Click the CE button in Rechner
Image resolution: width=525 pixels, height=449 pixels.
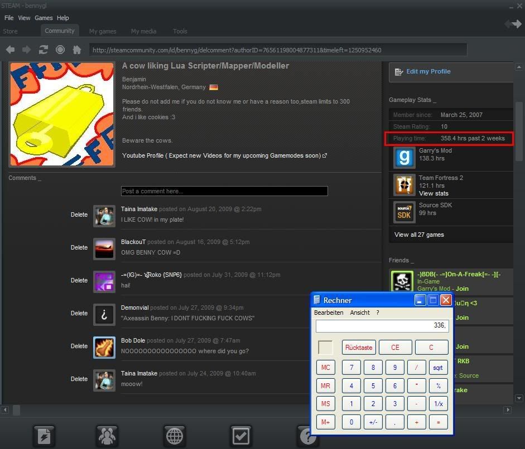(395, 348)
